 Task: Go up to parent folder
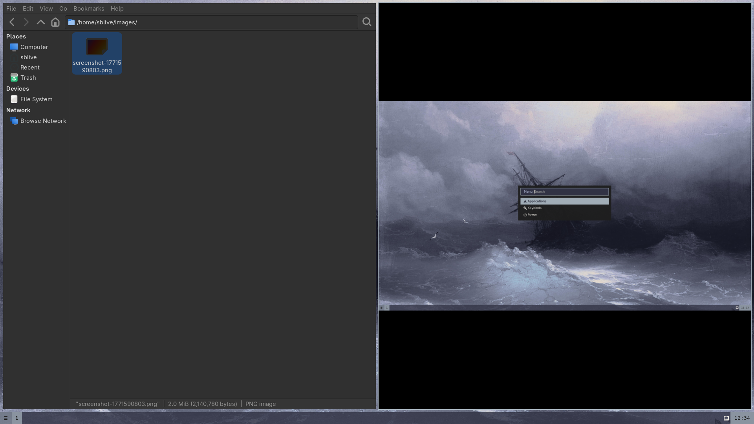point(41,22)
